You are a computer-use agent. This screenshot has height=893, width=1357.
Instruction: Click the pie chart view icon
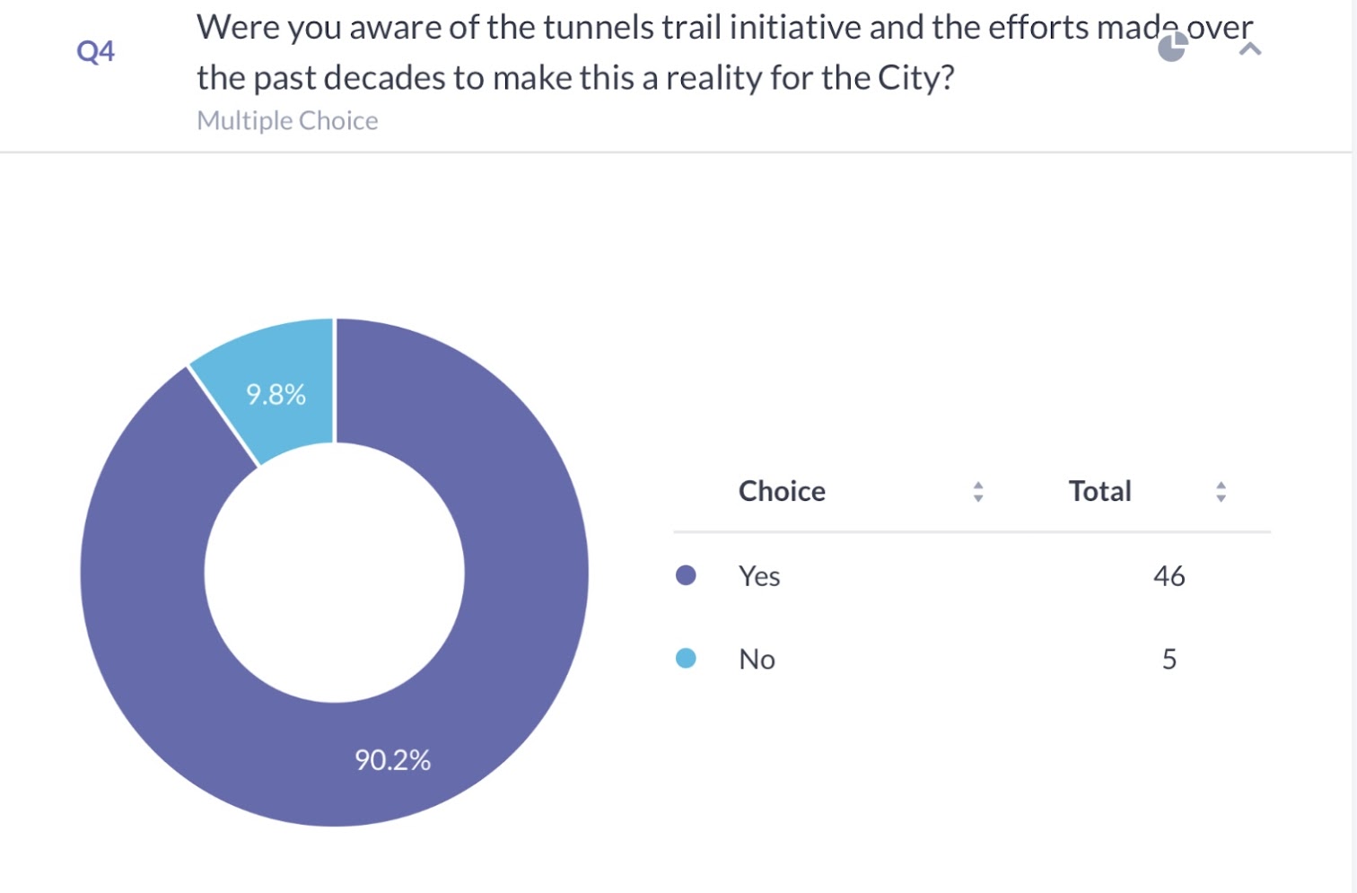pyautogui.click(x=1171, y=48)
